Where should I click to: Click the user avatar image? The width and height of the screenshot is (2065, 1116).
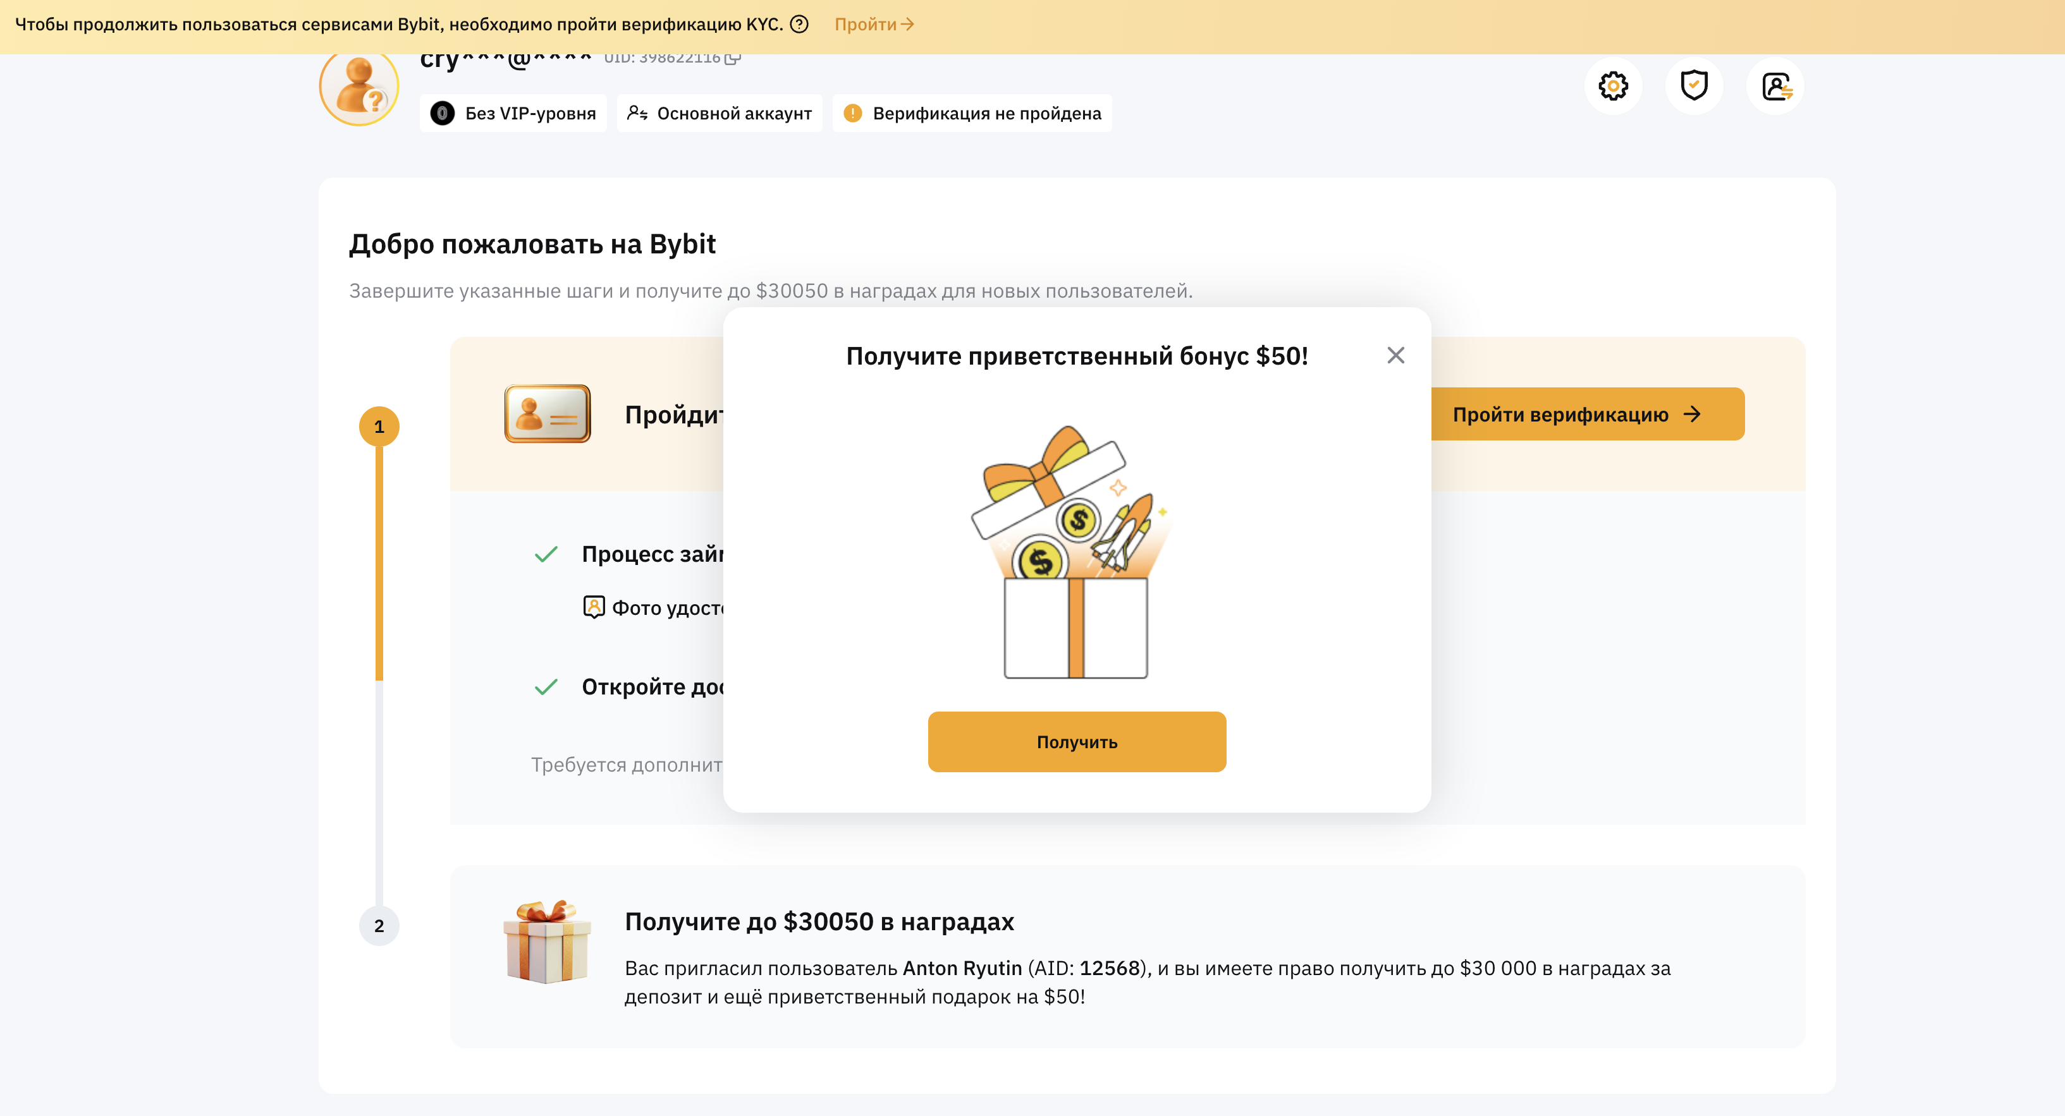pos(359,88)
